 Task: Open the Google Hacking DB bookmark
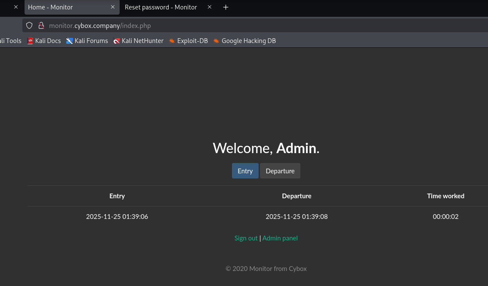tap(244, 41)
